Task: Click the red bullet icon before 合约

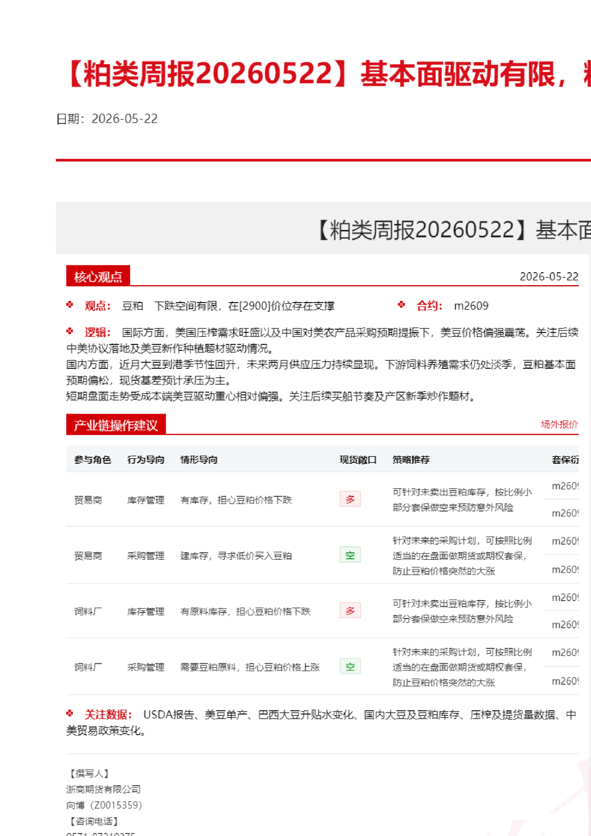Action: pos(401,305)
